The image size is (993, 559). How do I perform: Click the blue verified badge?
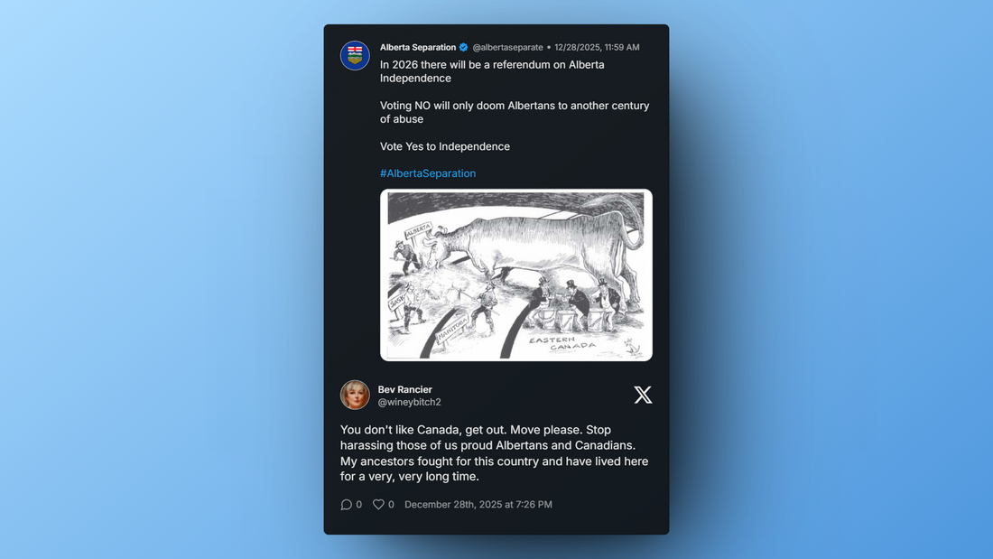(x=464, y=48)
